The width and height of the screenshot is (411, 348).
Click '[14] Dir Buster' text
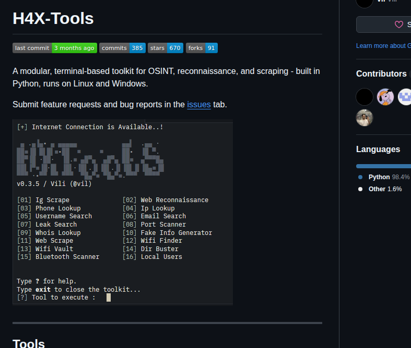[150, 249]
